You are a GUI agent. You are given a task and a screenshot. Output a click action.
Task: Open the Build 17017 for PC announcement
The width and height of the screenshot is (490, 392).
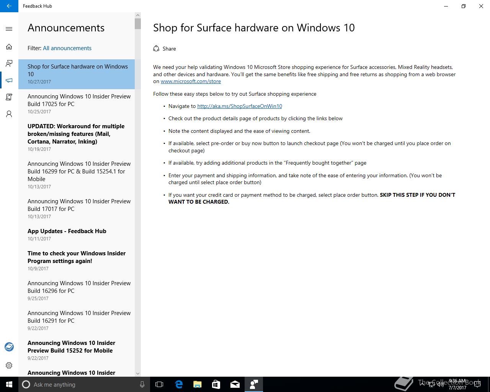click(x=77, y=209)
